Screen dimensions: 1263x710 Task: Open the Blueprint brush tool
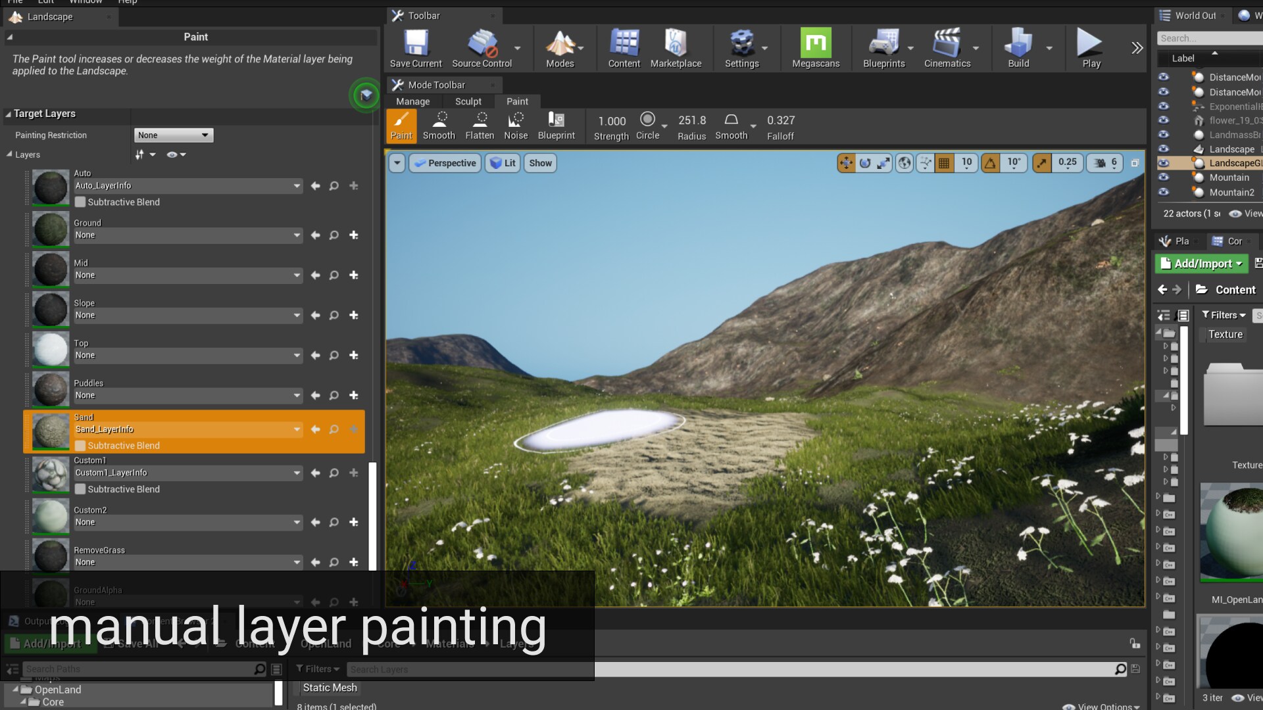557,126
